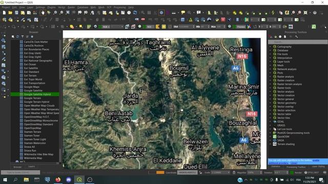The image size is (328, 184).
Task: Select the Zoom In magnifier tool
Action: click(55, 13)
